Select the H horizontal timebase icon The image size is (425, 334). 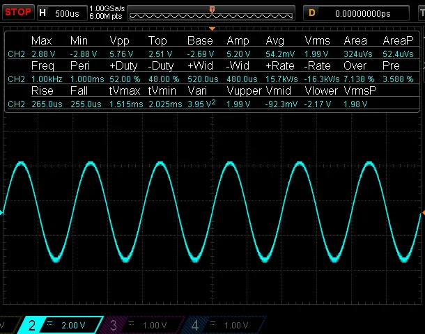pos(43,13)
